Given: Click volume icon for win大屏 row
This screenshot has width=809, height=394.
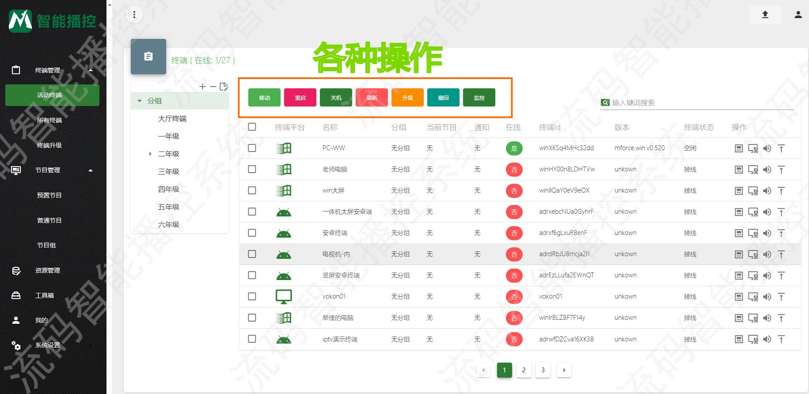Looking at the screenshot, I should 767,191.
